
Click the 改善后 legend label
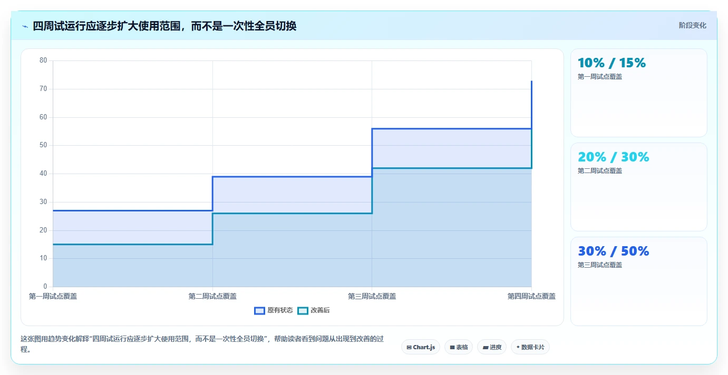(320, 310)
